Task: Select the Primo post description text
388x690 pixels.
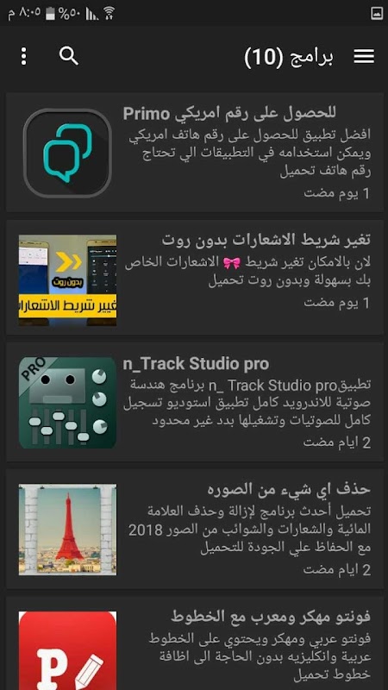Action: click(250, 154)
